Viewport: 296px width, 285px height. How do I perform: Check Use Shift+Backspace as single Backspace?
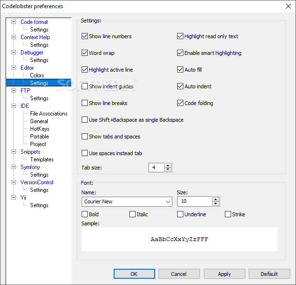[85, 120]
